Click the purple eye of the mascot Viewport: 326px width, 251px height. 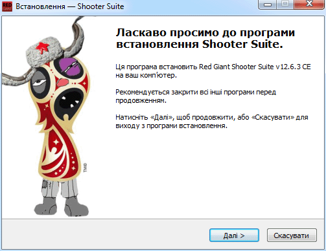click(x=69, y=66)
